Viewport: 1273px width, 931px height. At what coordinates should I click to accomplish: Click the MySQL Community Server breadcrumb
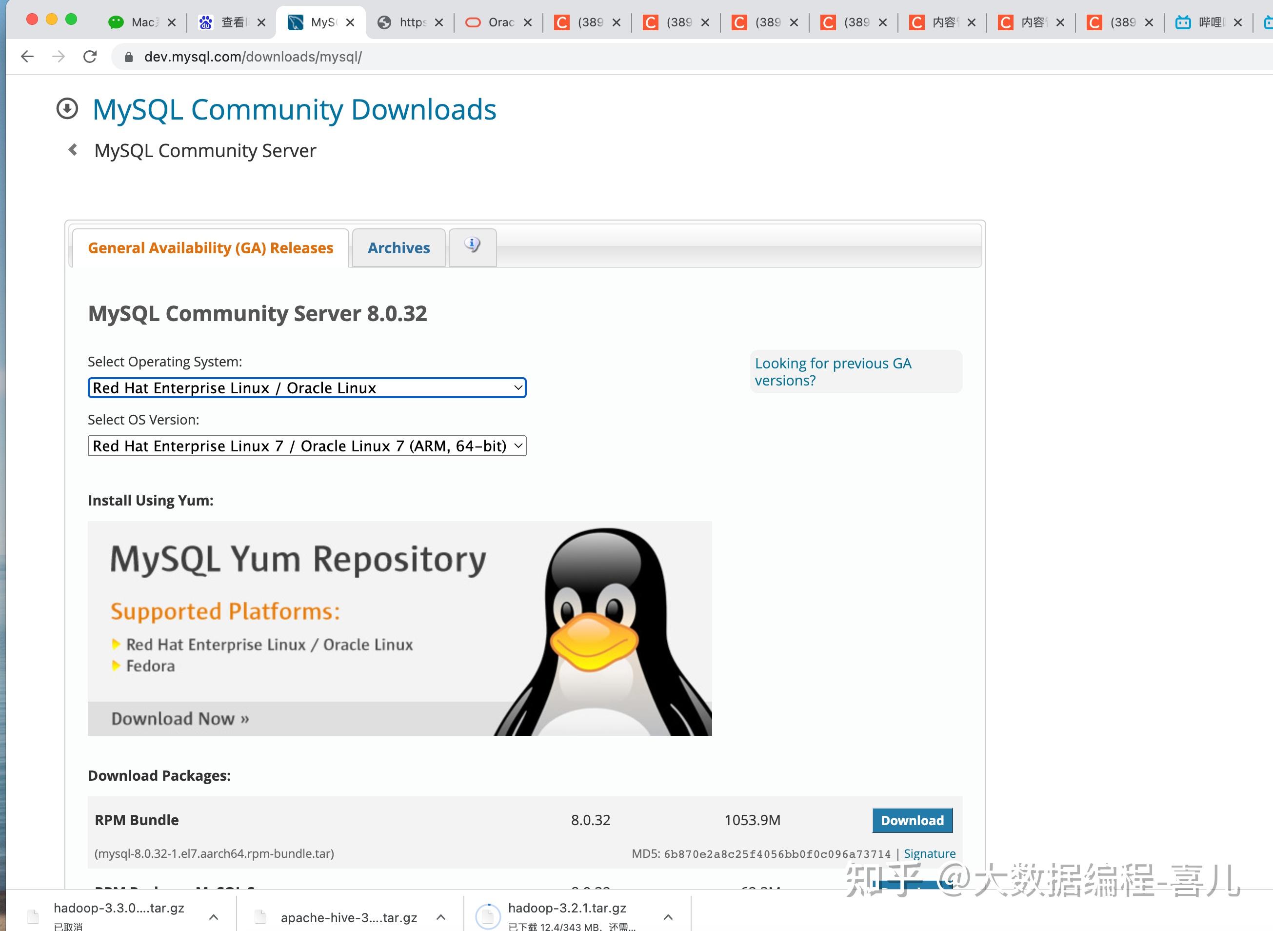205,150
